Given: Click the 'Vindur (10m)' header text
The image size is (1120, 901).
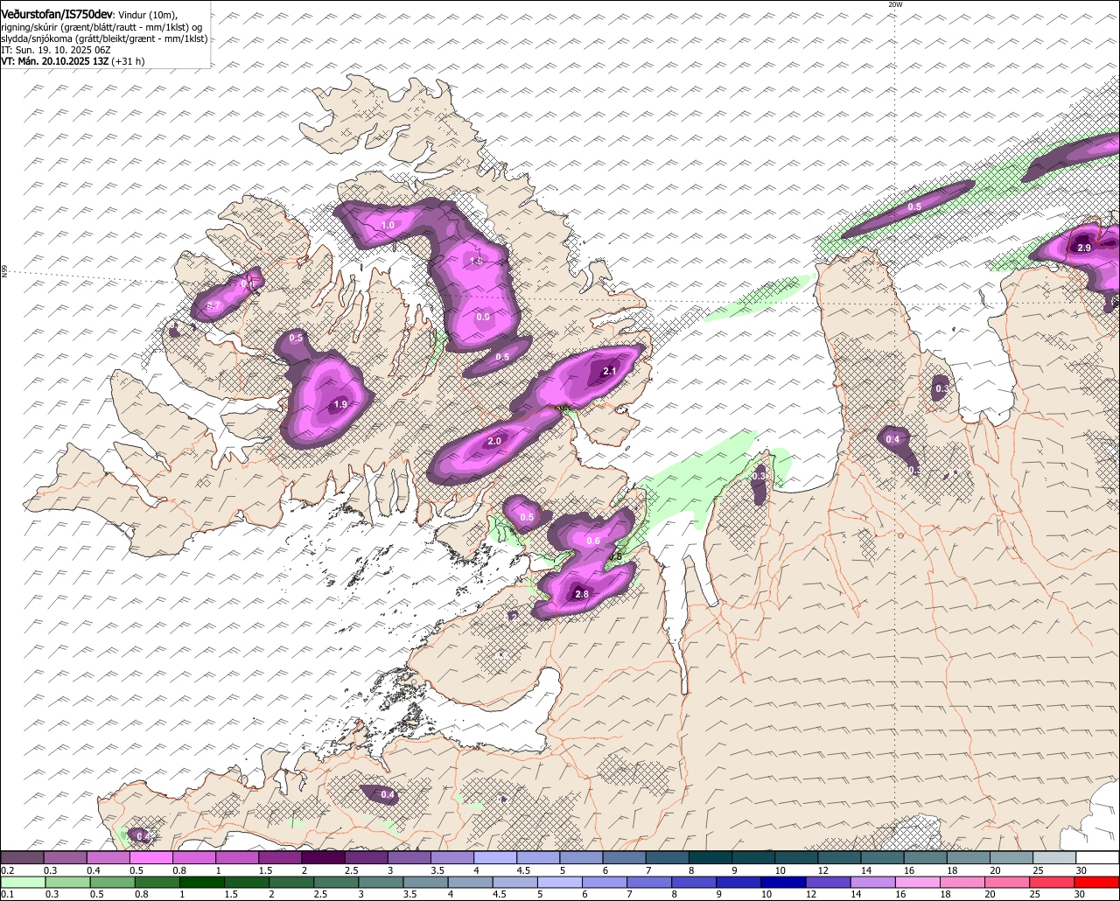Looking at the screenshot, I should pos(146,16).
